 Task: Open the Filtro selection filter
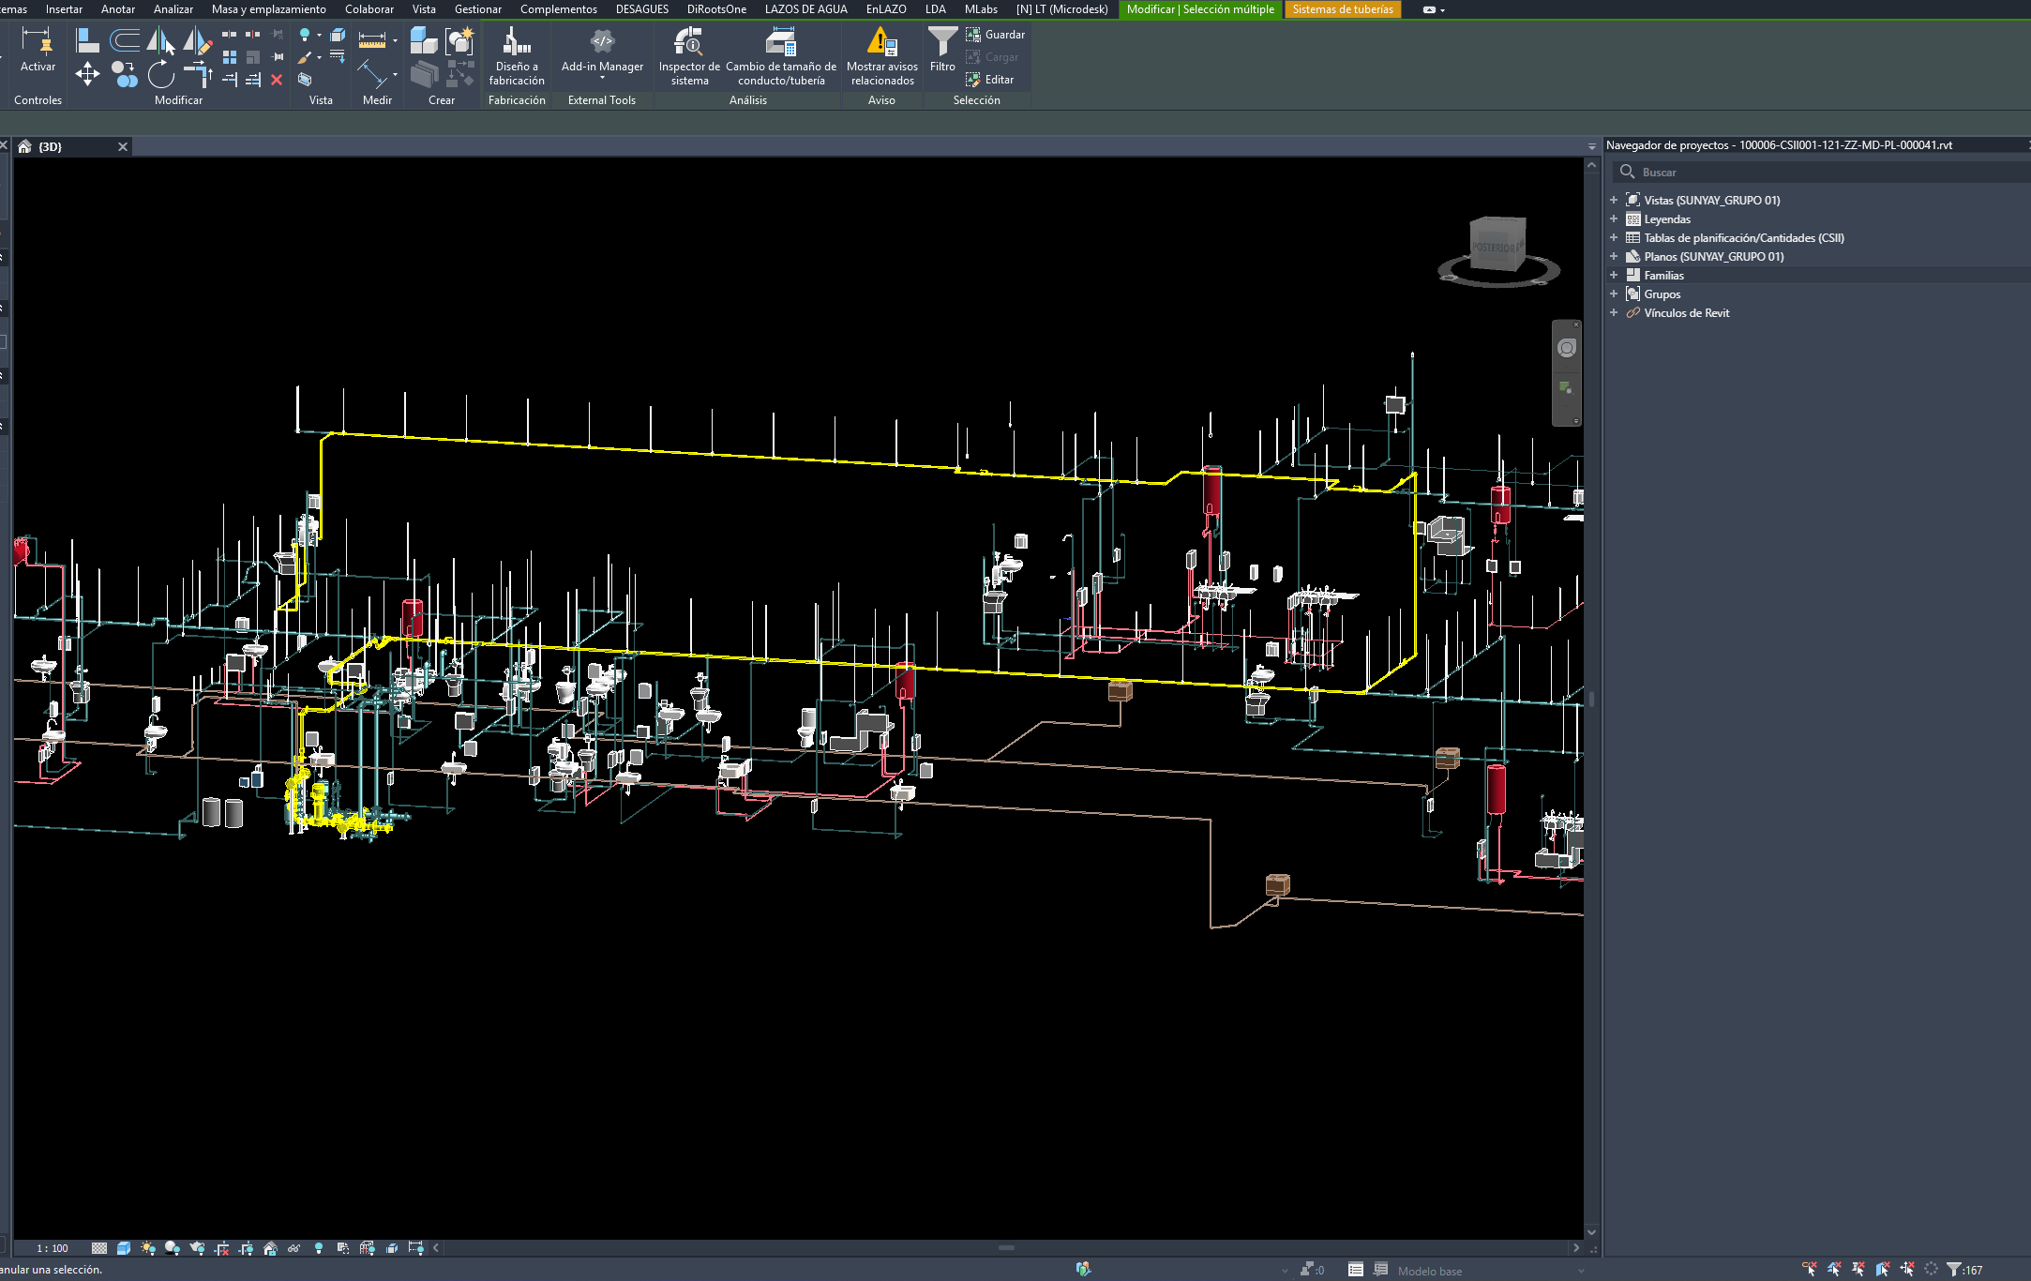point(942,50)
